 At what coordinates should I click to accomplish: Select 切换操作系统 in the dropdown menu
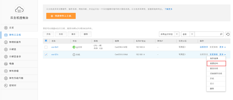click(x=216, y=74)
